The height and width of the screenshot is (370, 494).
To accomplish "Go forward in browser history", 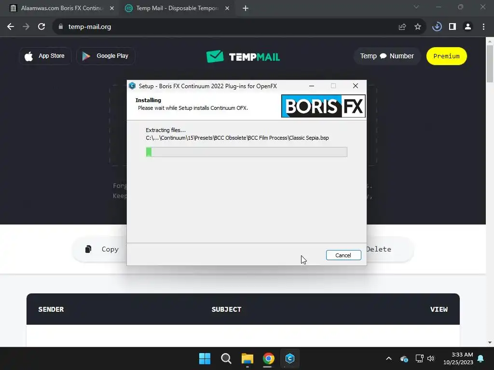I will [x=26, y=27].
